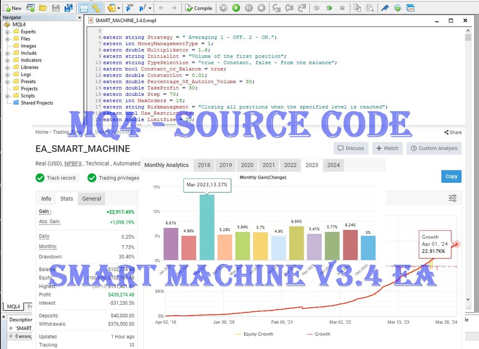
Task: Click the Home breadcrumb link
Action: (42, 132)
